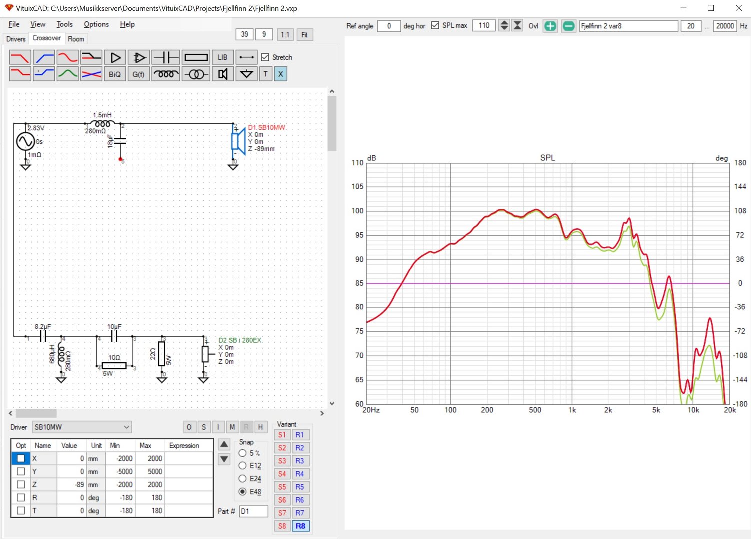Select the E24 snap radio button
751x539 pixels.
coord(243,478)
